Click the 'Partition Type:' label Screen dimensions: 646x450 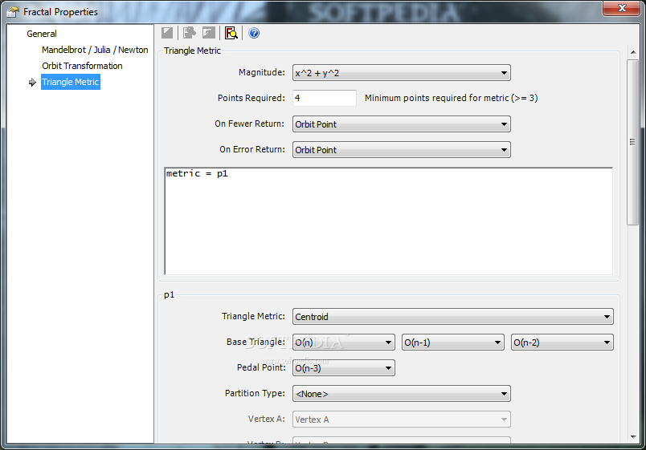(255, 393)
